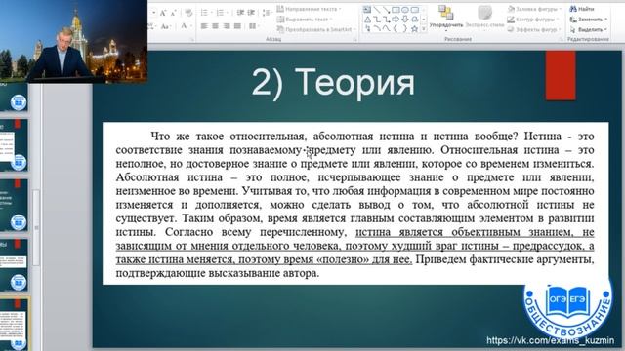This screenshot has height=351, width=625.
Task: Open the Абзац paragraph dialog launcher
Action: [354, 39]
